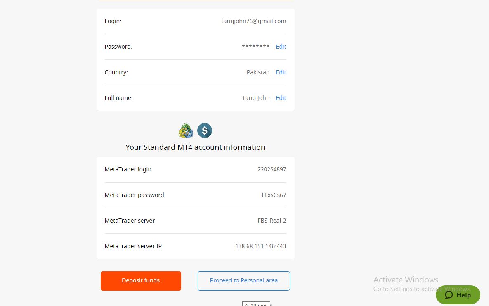Click the Help chat bubble icon

(x=449, y=295)
